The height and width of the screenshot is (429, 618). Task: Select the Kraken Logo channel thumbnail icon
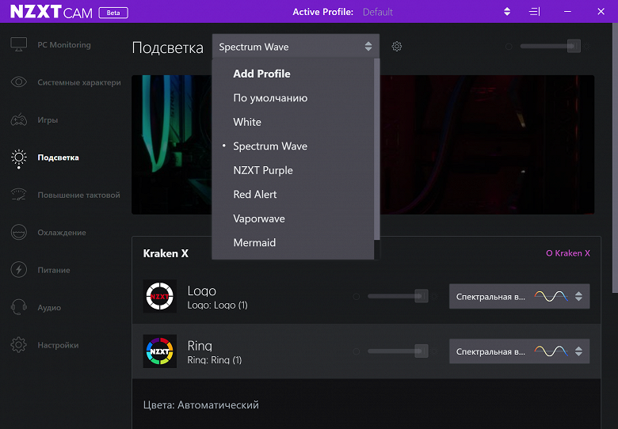(159, 296)
